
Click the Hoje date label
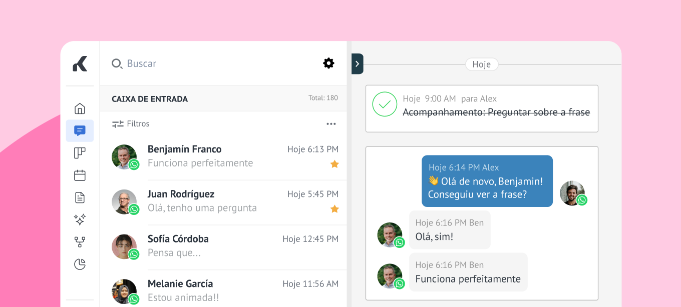[x=481, y=64]
